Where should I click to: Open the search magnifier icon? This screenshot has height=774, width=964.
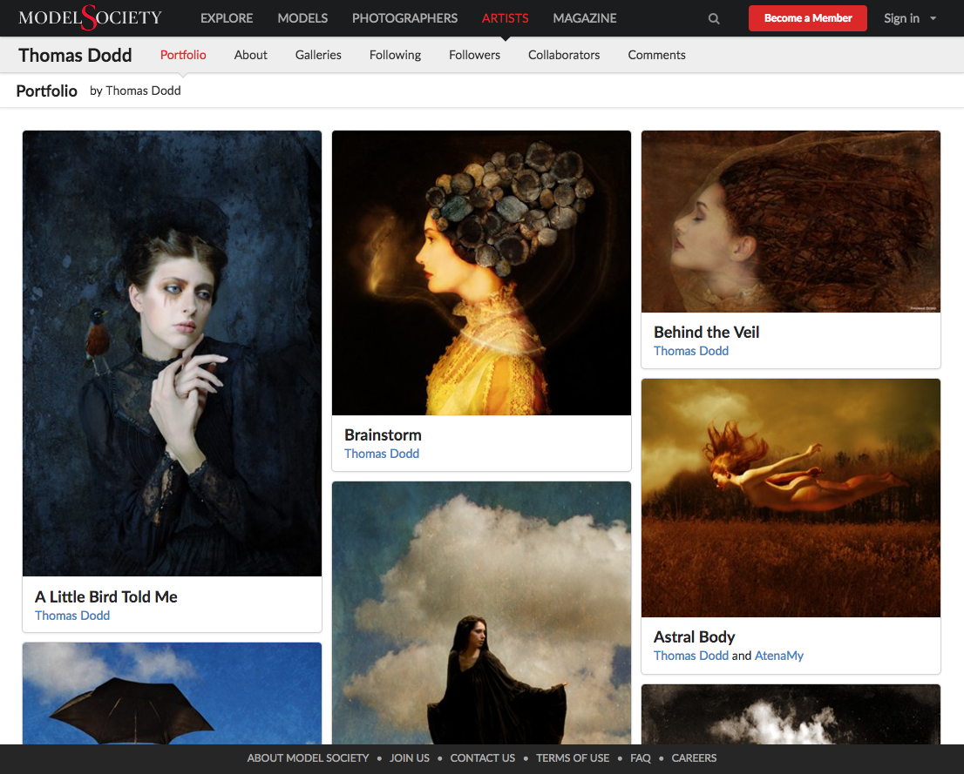(x=714, y=18)
